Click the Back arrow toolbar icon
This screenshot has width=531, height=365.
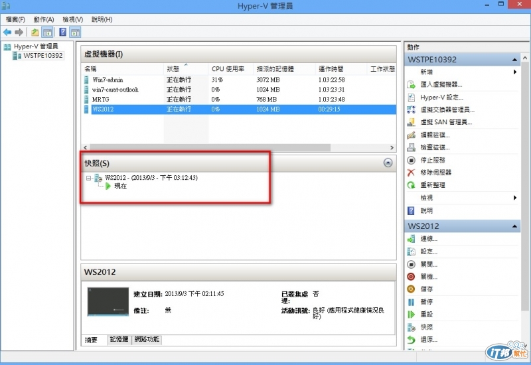tap(7, 33)
